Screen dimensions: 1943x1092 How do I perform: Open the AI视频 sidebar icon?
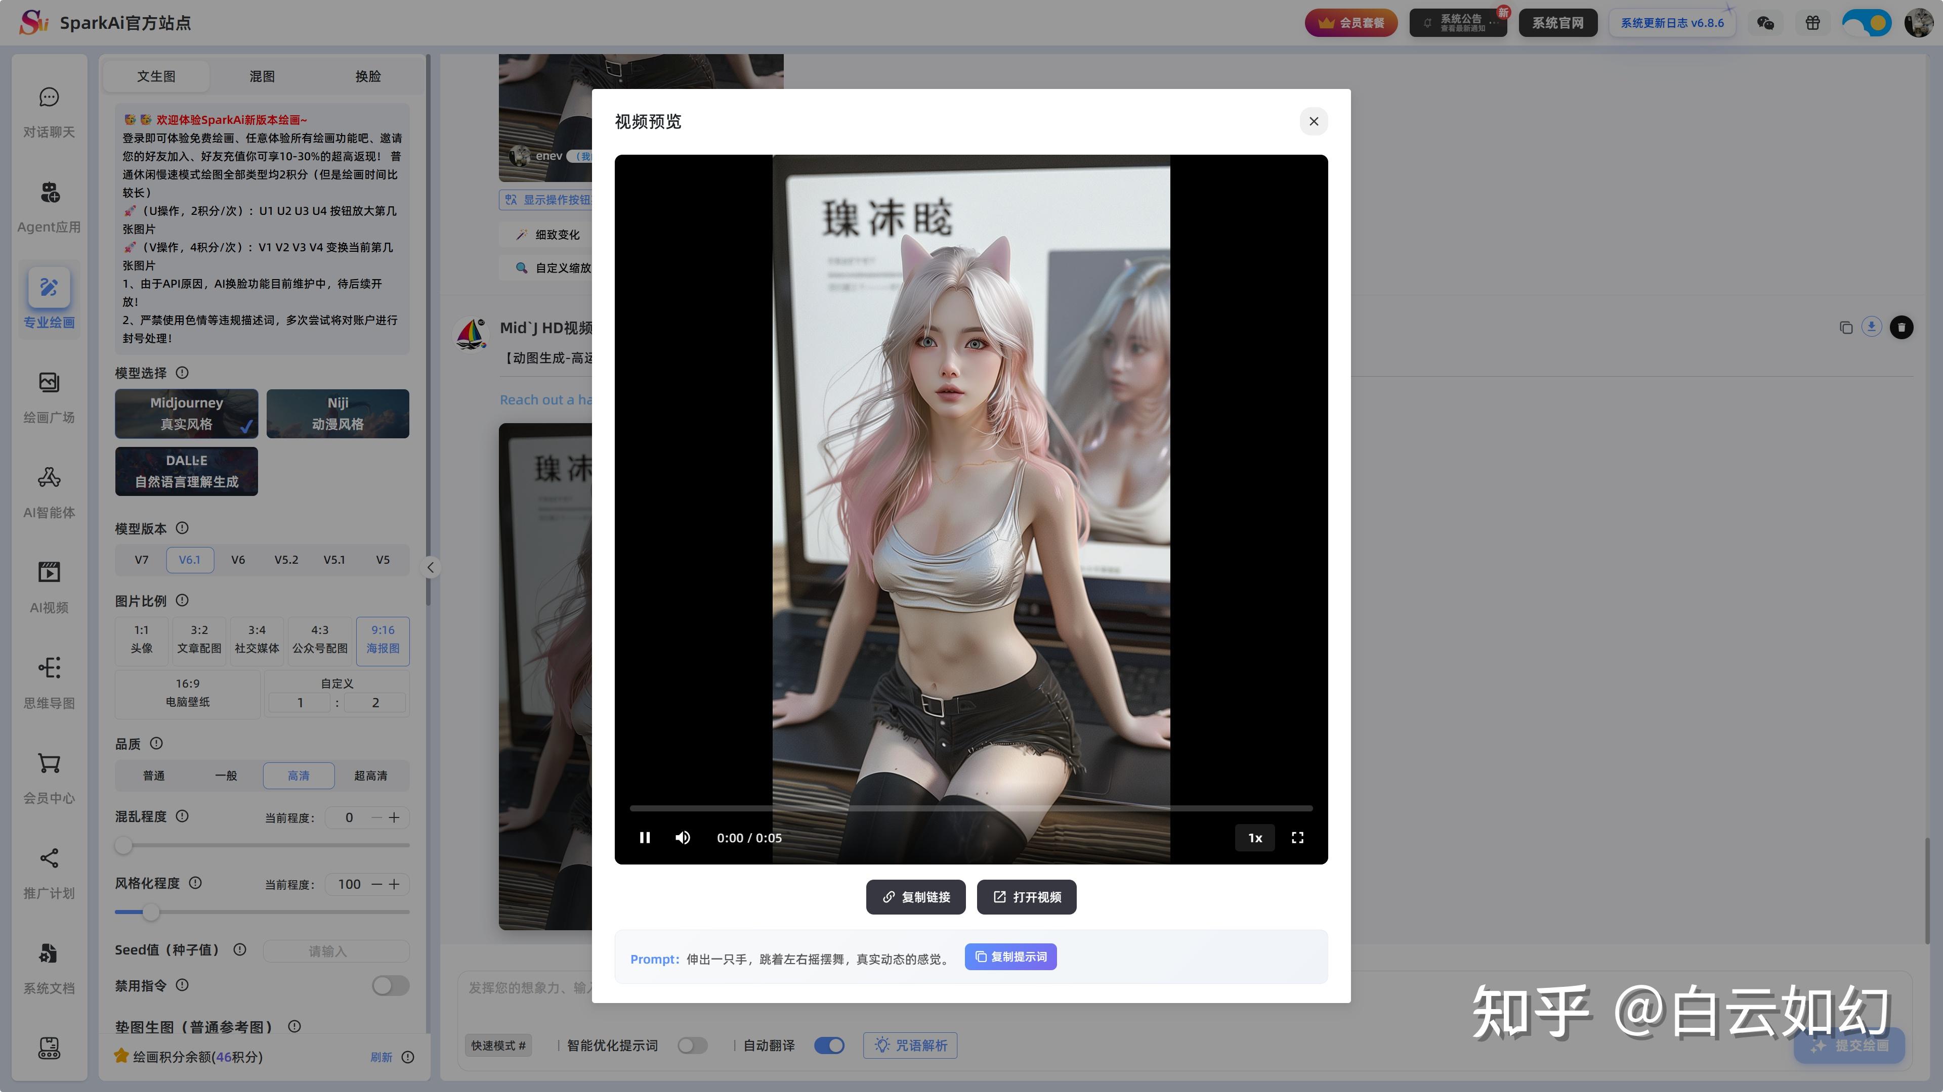(49, 573)
